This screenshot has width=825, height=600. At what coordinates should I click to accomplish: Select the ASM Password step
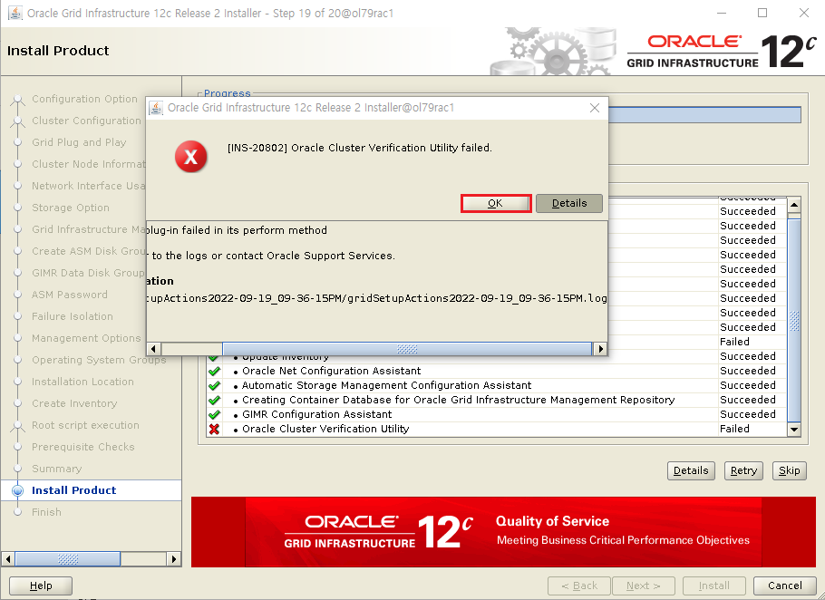70,295
